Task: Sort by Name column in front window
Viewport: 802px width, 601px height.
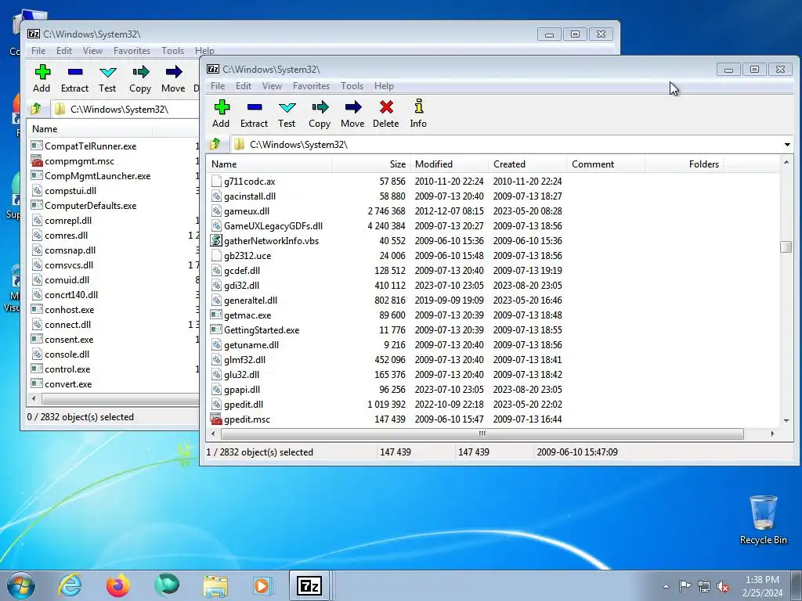Action: pos(269,164)
